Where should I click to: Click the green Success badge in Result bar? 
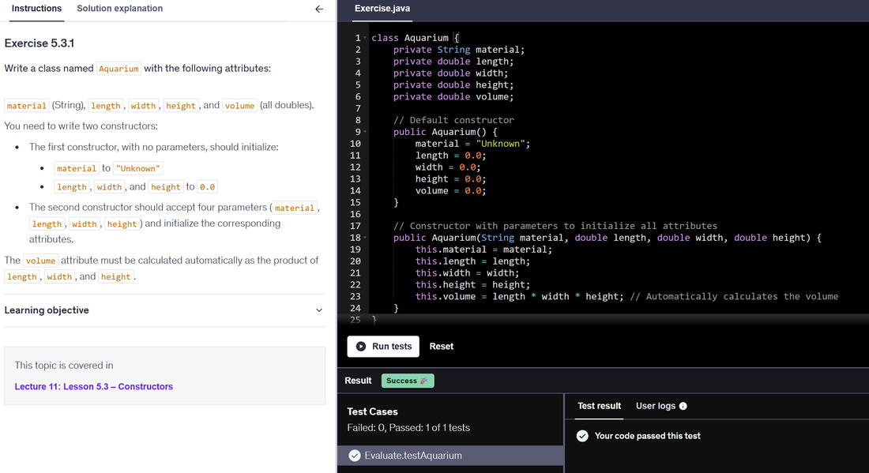pyautogui.click(x=408, y=380)
